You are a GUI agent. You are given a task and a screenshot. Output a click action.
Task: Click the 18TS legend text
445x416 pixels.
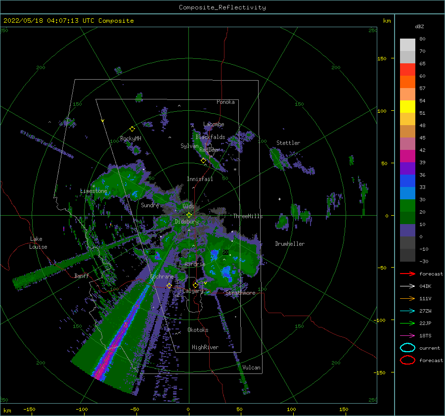(x=425, y=336)
